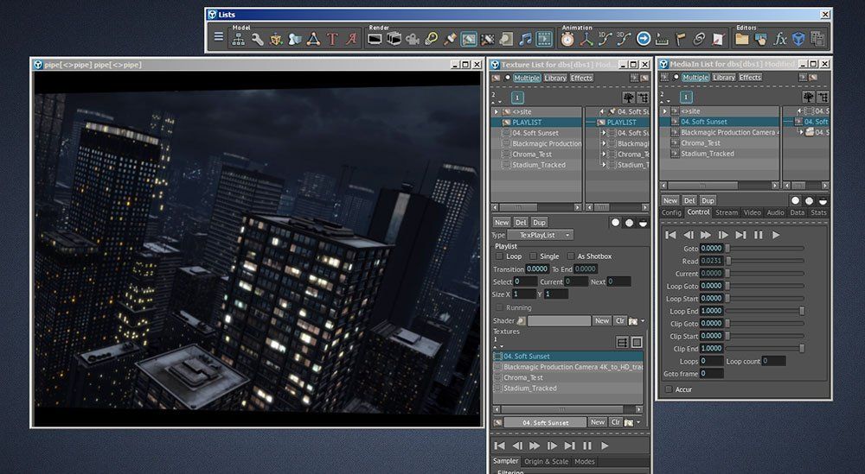Expand the <>site item in MediaIn List

tap(664, 111)
